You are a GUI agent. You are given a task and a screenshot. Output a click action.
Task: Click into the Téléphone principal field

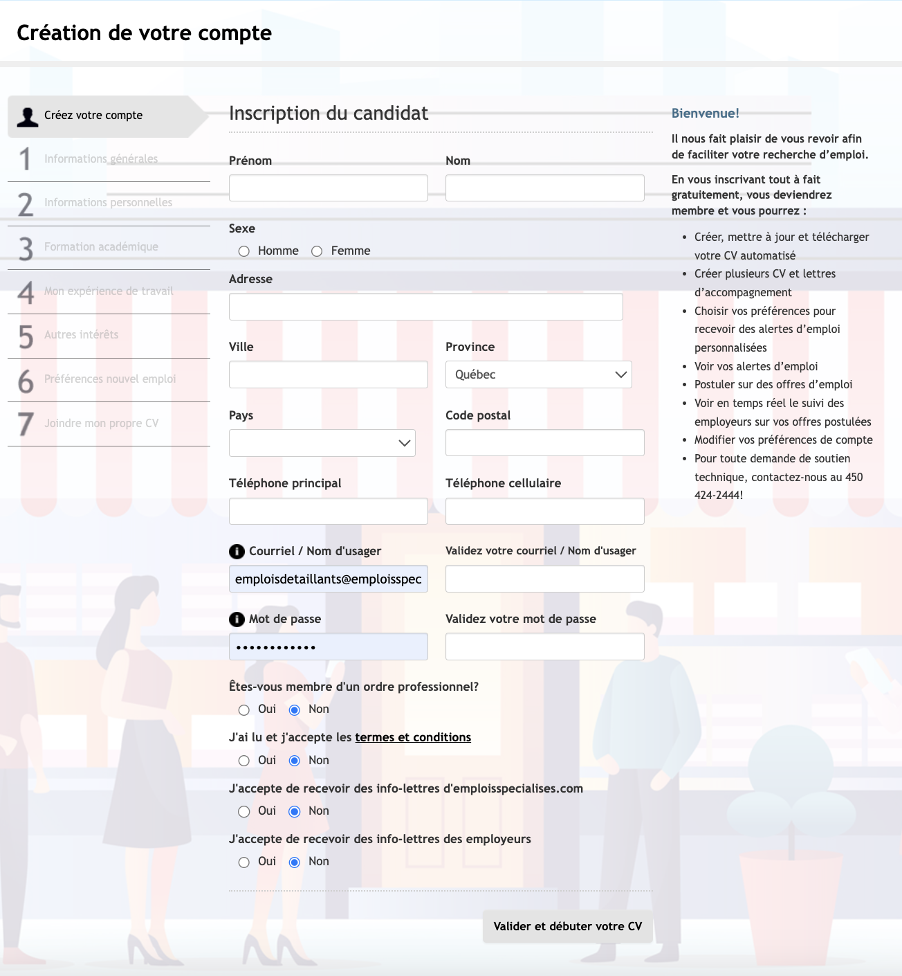pos(329,511)
